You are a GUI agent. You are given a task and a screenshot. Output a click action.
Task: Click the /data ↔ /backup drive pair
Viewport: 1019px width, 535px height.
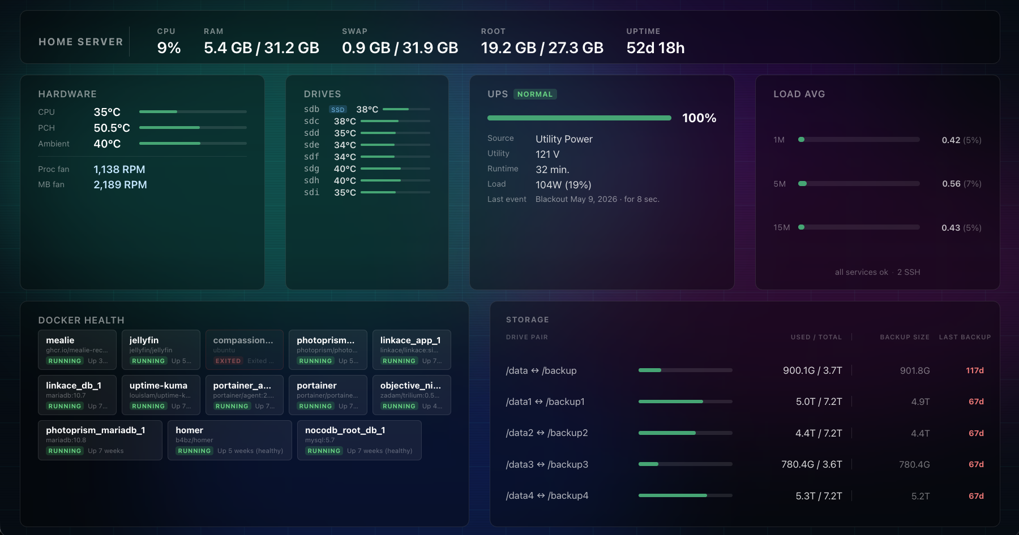[541, 371]
